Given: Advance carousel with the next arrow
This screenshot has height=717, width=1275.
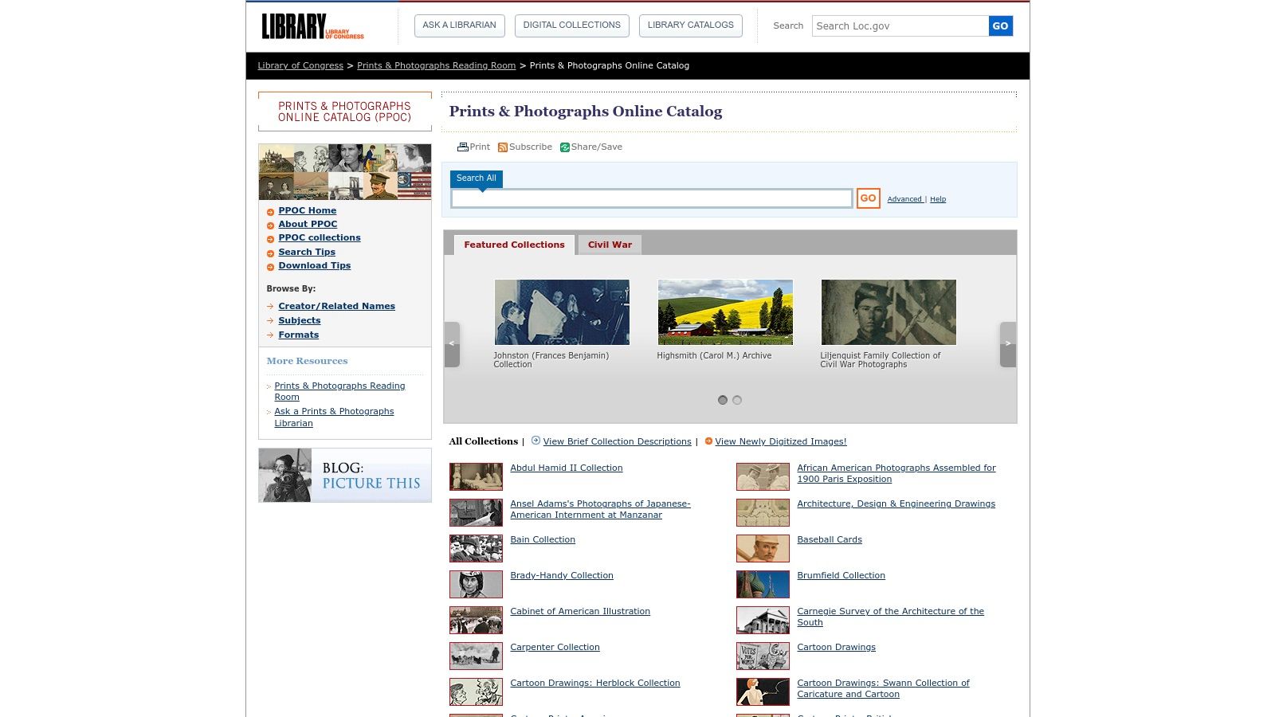Looking at the screenshot, I should click(1007, 344).
